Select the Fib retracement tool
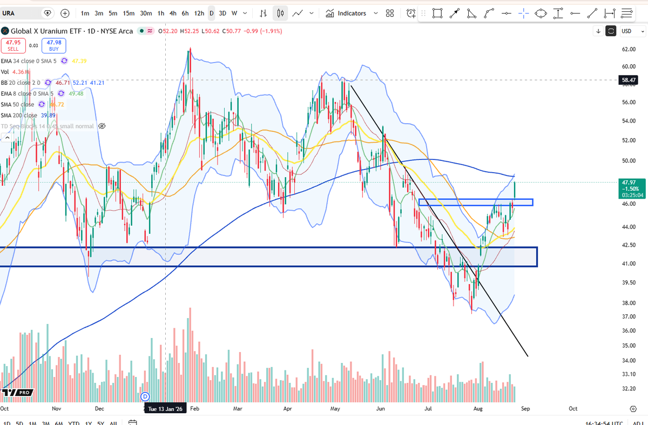 pyautogui.click(x=626, y=13)
